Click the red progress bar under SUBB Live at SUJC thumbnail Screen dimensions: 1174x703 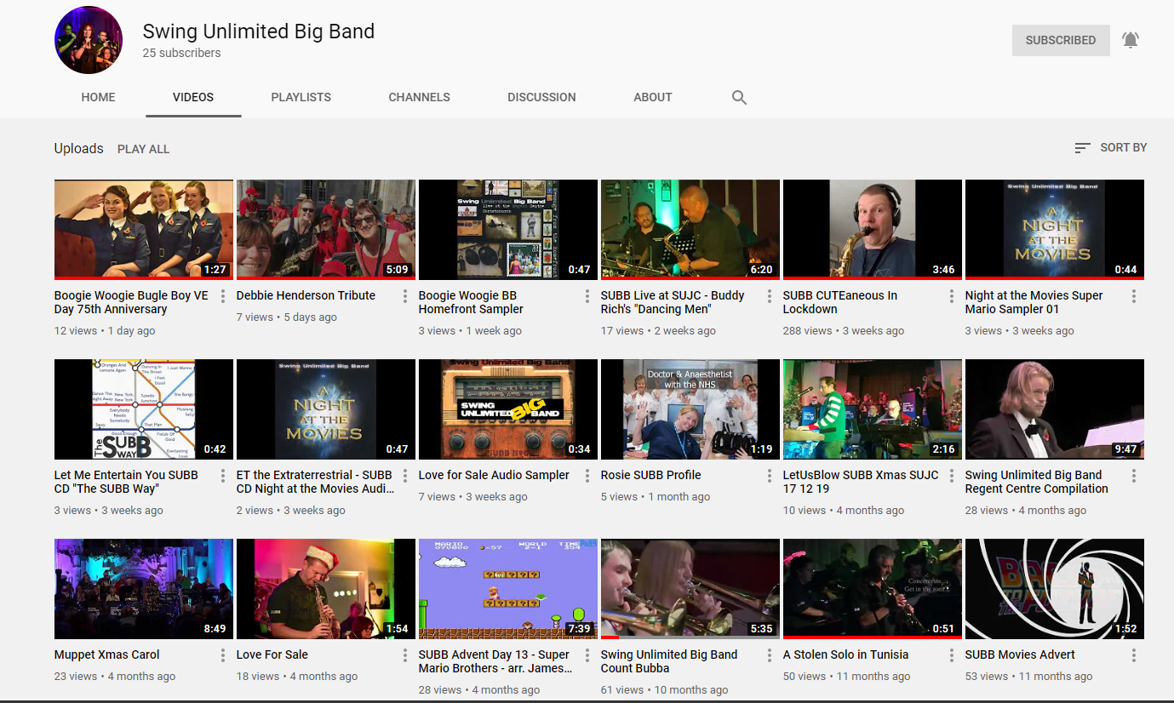point(690,278)
